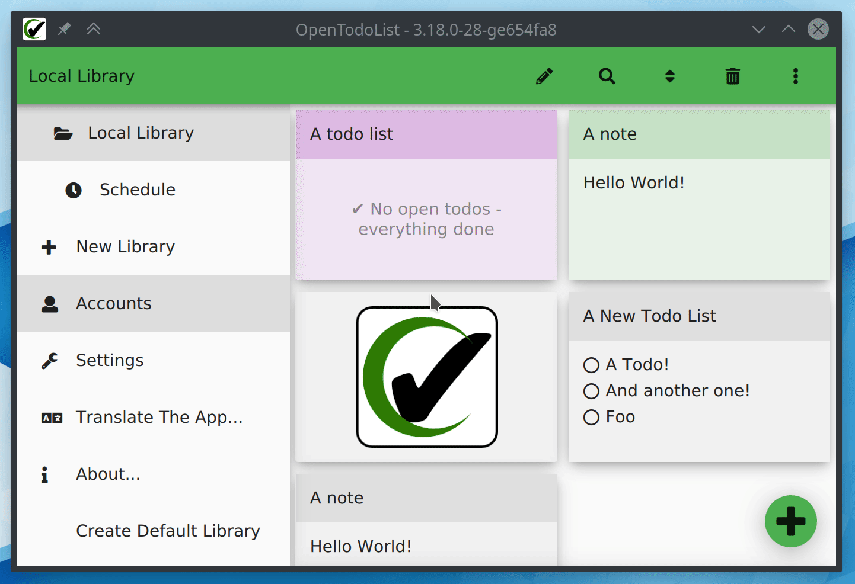The width and height of the screenshot is (855, 584).
Task: Open the gray "A note" card header
Action: (x=426, y=498)
